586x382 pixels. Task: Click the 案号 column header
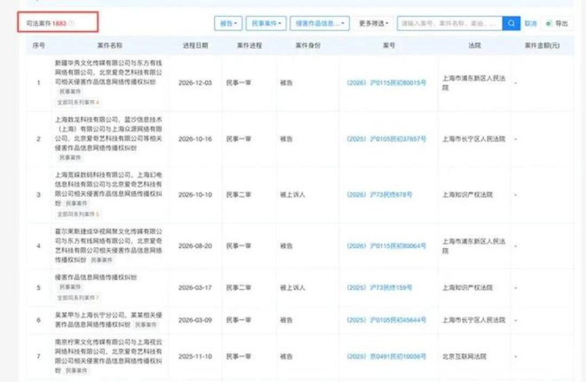pyautogui.click(x=388, y=45)
